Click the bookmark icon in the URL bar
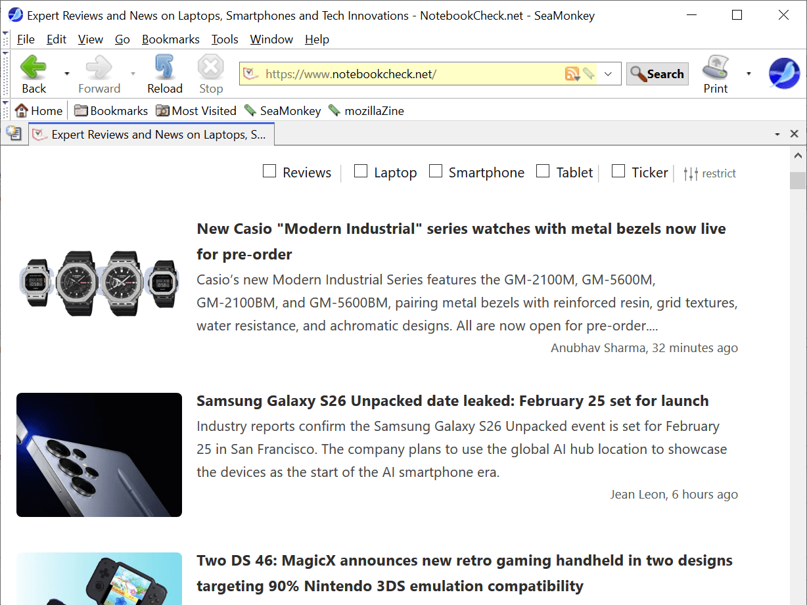This screenshot has height=605, width=807. tap(588, 74)
